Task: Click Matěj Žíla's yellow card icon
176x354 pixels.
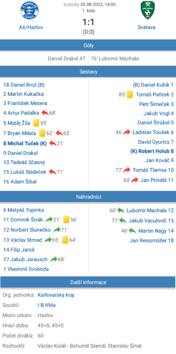Action: (x=36, y=123)
